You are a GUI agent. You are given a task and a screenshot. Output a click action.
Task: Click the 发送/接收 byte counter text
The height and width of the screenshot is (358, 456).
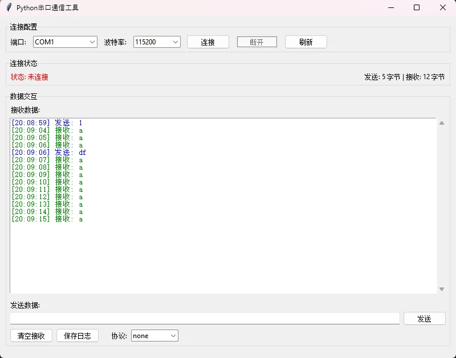404,77
